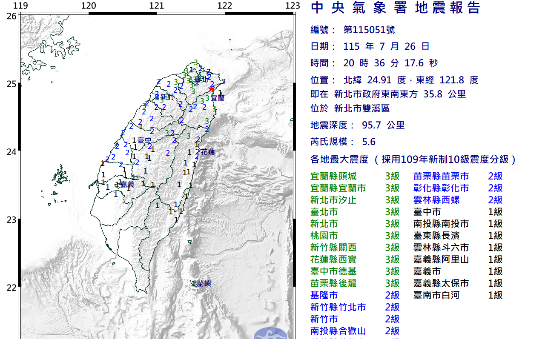Select the longitude axis label 123

293,6
